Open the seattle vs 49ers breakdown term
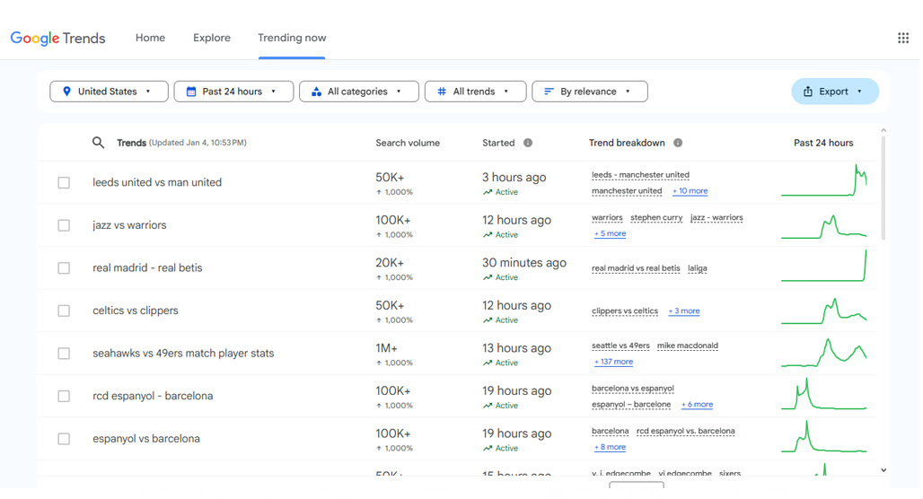 click(620, 346)
